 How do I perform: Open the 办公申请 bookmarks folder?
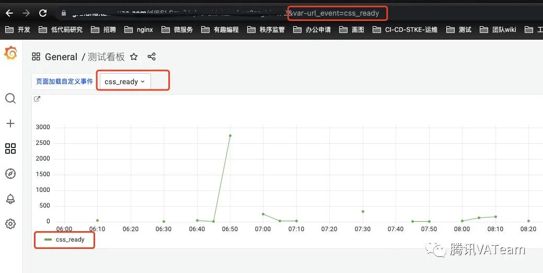[311, 30]
